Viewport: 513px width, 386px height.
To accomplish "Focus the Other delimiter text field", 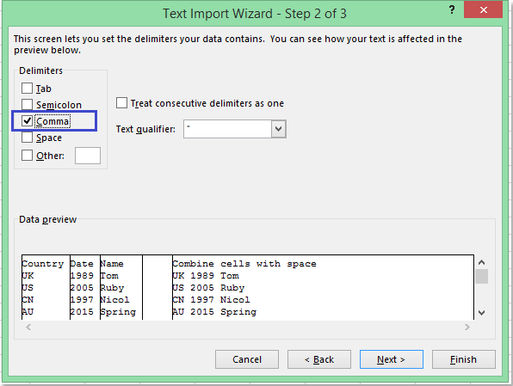I will click(x=88, y=156).
